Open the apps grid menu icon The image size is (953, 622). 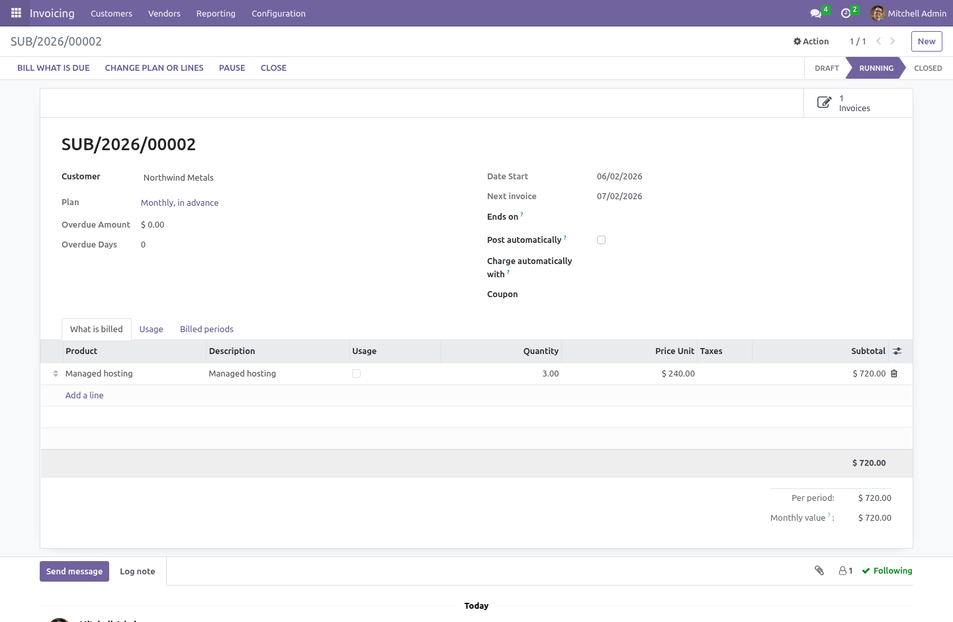tap(16, 13)
